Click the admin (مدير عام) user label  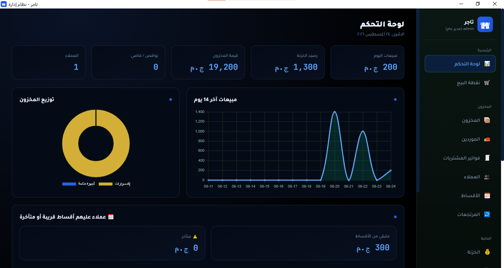pyautogui.click(x=459, y=29)
